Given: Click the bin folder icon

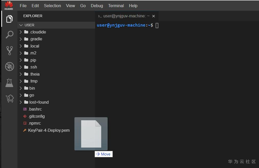Looking at the screenshot, I should coord(26,88).
